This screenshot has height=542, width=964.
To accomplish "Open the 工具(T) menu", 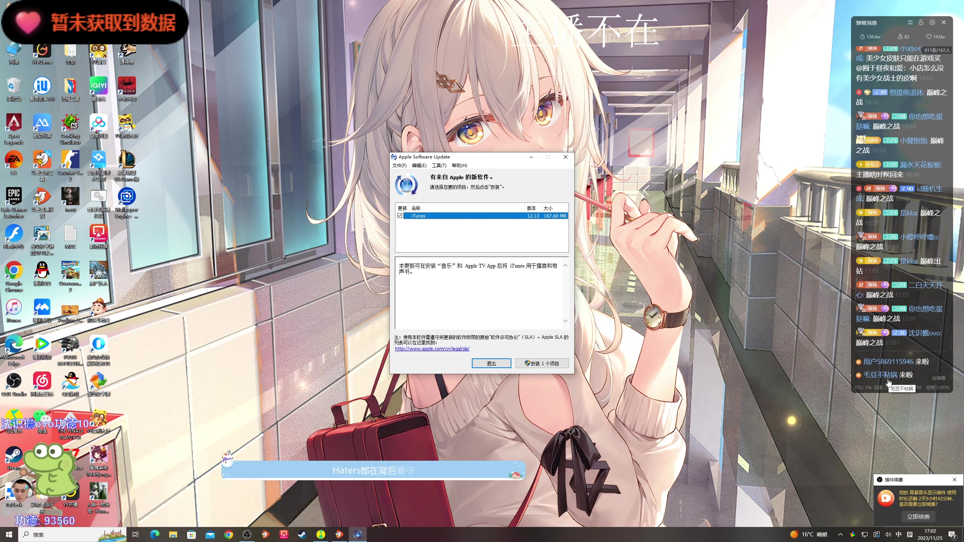I will click(x=439, y=166).
